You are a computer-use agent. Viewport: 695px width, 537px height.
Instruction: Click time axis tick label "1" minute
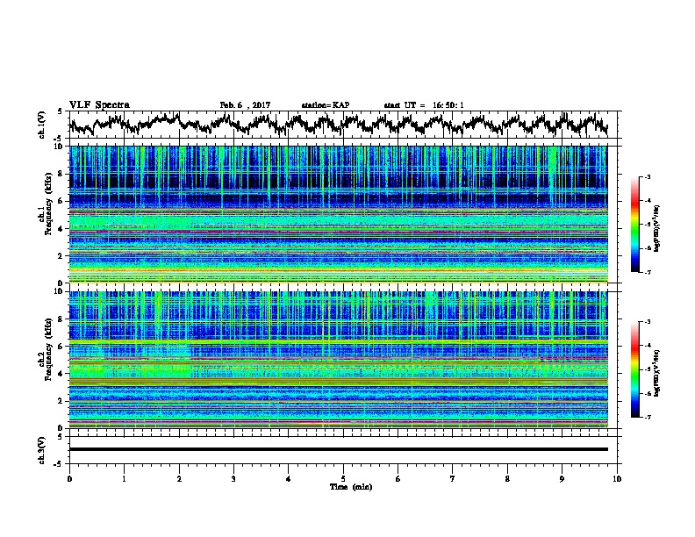124,478
